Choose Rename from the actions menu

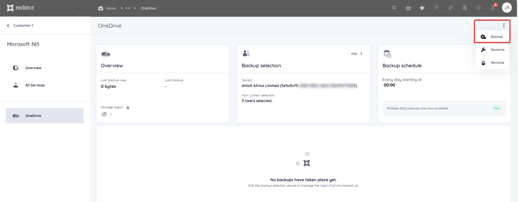click(x=492, y=50)
